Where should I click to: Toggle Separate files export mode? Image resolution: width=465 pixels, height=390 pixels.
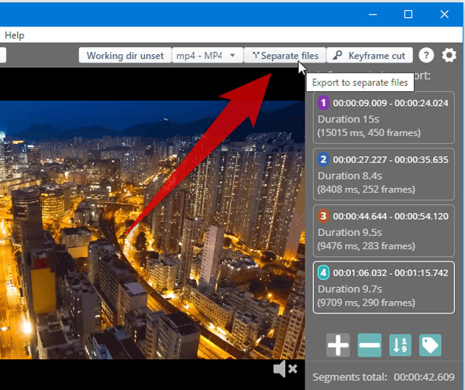[x=284, y=56]
